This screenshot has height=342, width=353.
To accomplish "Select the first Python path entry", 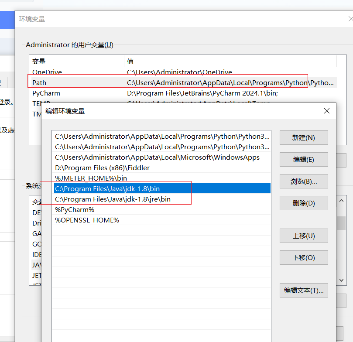I will 161,136.
